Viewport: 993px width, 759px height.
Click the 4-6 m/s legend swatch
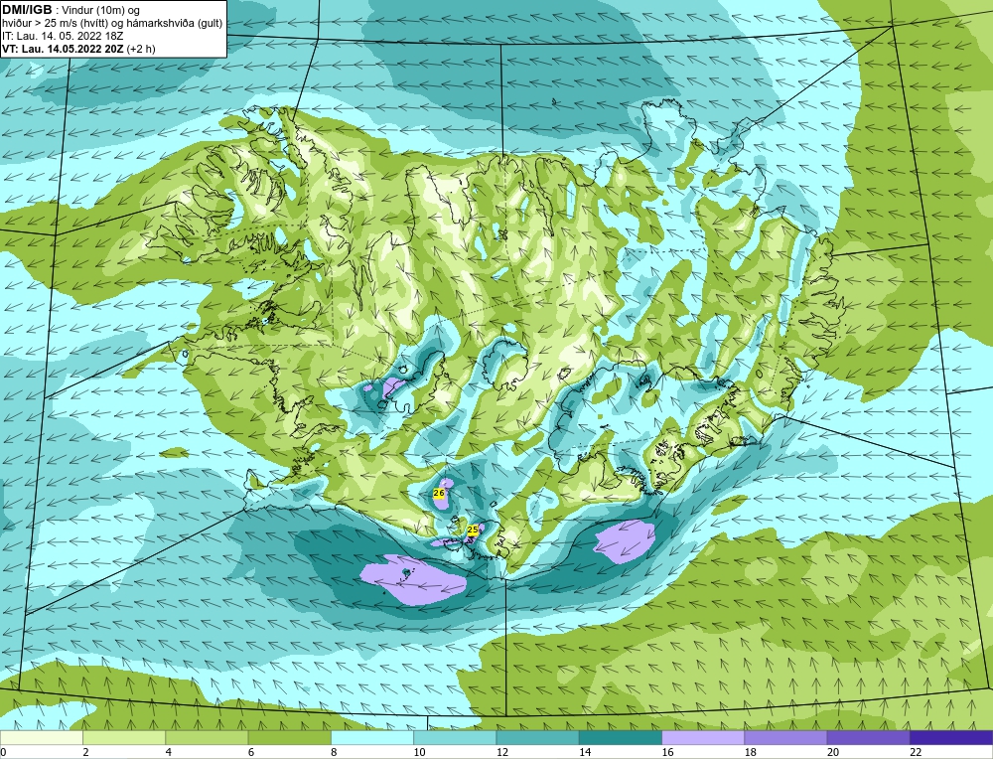click(208, 737)
